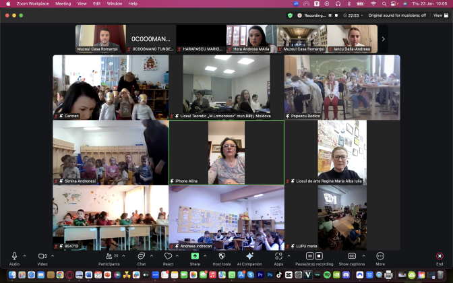Toggle the camera with Video button
This screenshot has width=453, height=283.
(42, 257)
